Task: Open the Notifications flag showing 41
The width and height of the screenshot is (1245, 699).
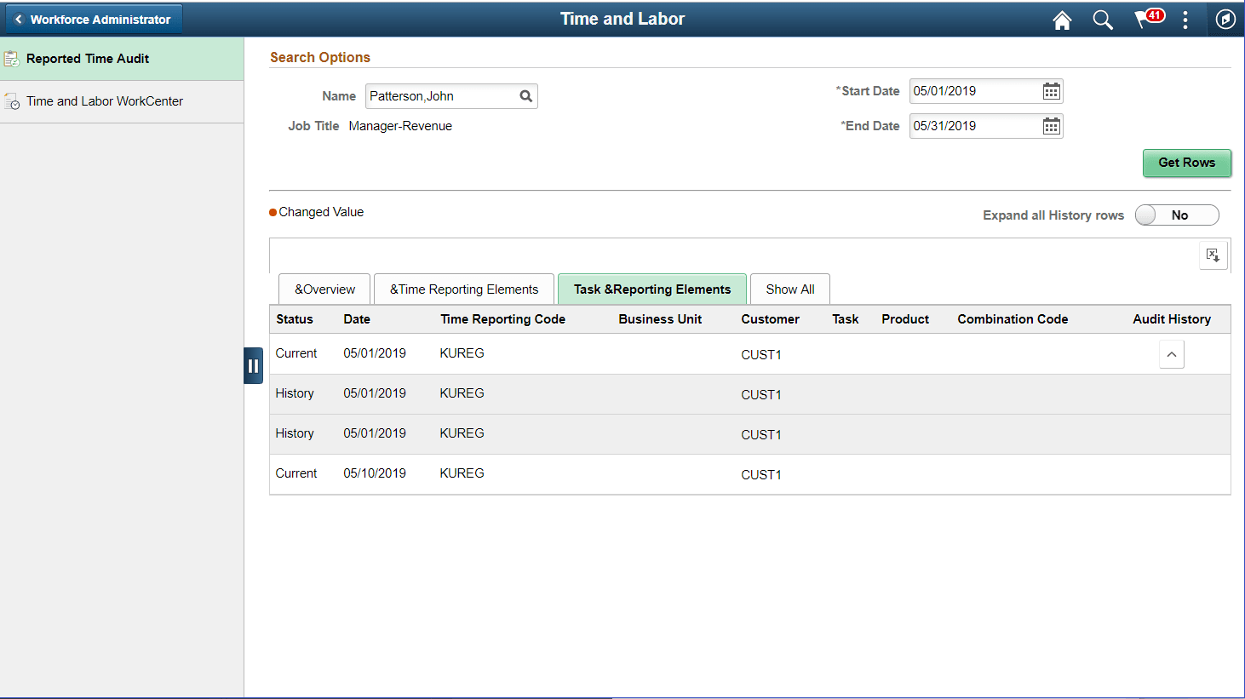Action: pyautogui.click(x=1145, y=19)
